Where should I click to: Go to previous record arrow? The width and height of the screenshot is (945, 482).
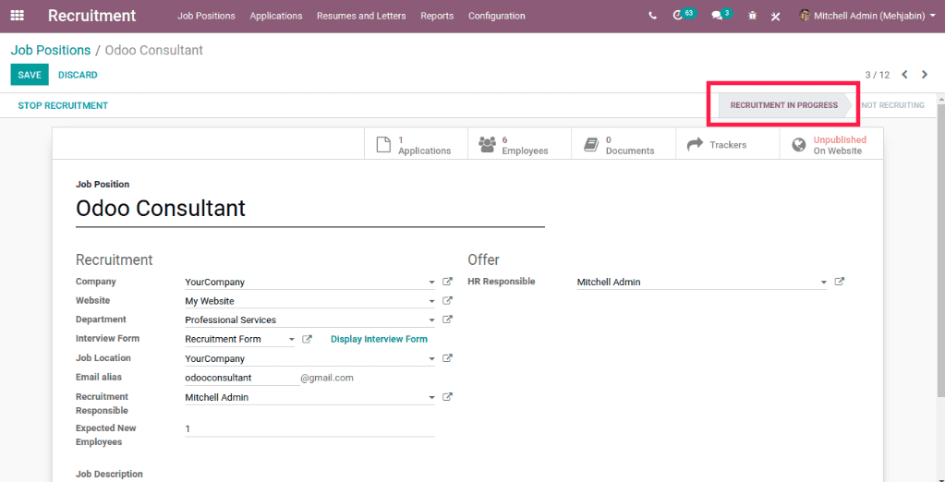[904, 75]
